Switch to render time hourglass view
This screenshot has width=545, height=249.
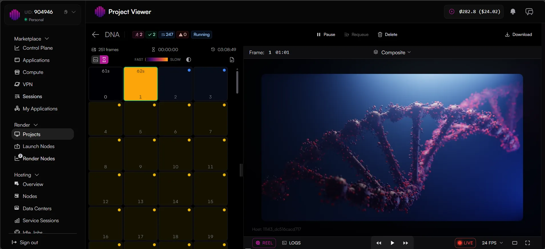[x=104, y=60]
